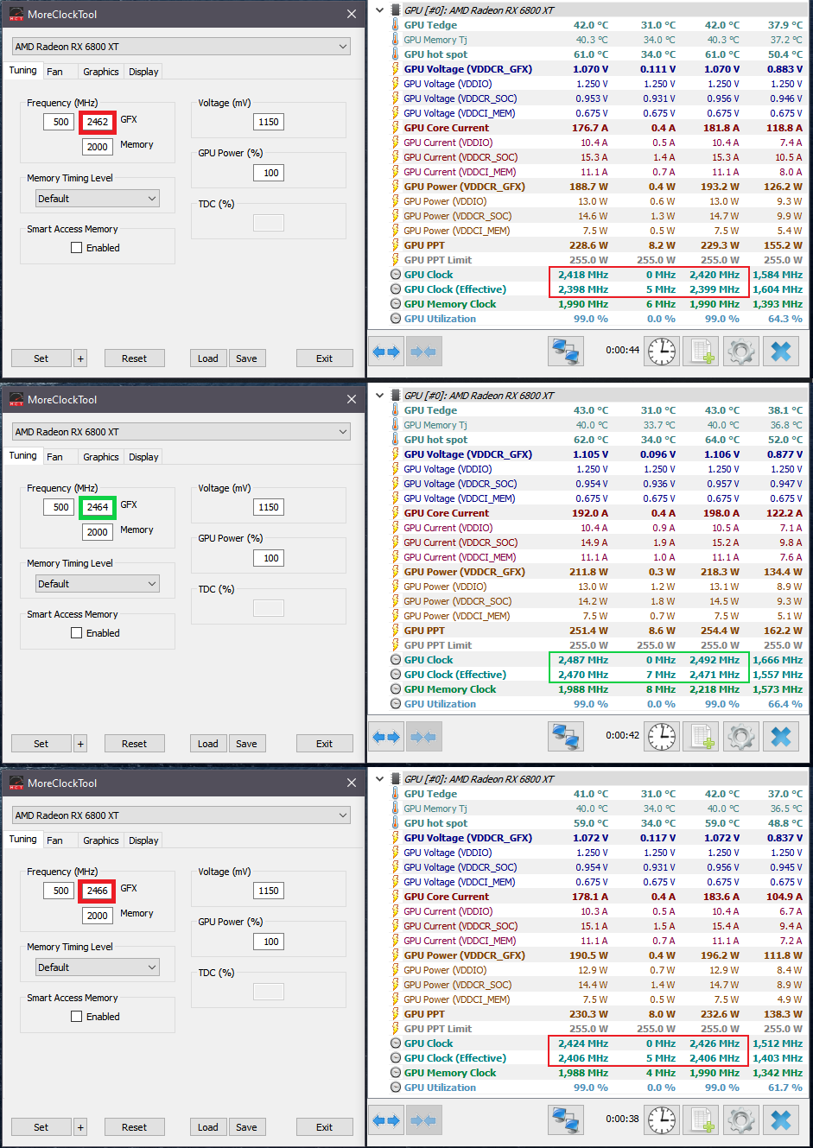Close sensors with blue X in 0:00:44 panel
The width and height of the screenshot is (813, 1148).
(781, 352)
